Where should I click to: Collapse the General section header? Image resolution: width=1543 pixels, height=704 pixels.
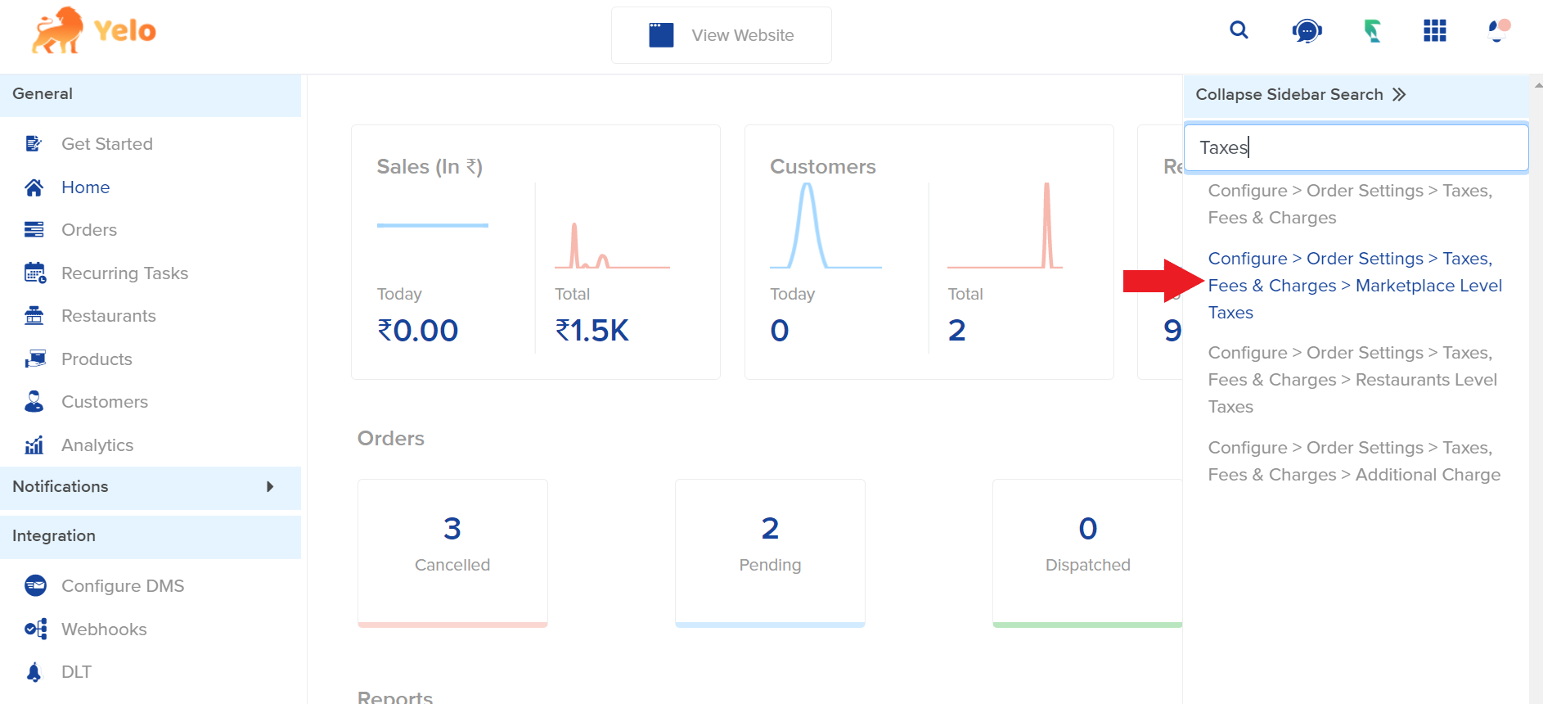(x=151, y=94)
